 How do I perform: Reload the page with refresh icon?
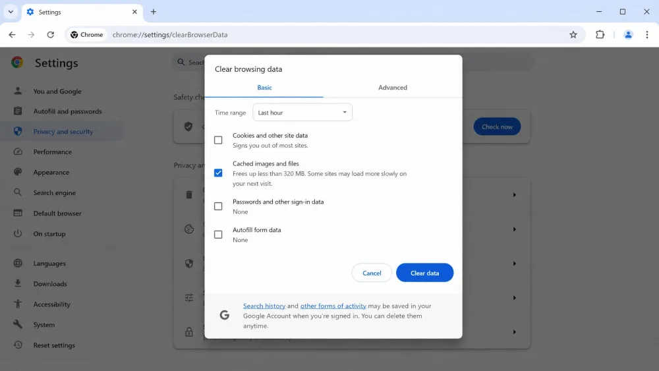[51, 35]
